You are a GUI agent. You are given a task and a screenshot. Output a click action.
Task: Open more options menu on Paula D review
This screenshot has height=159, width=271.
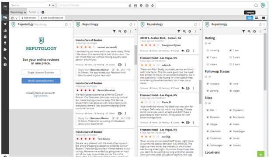(193, 123)
